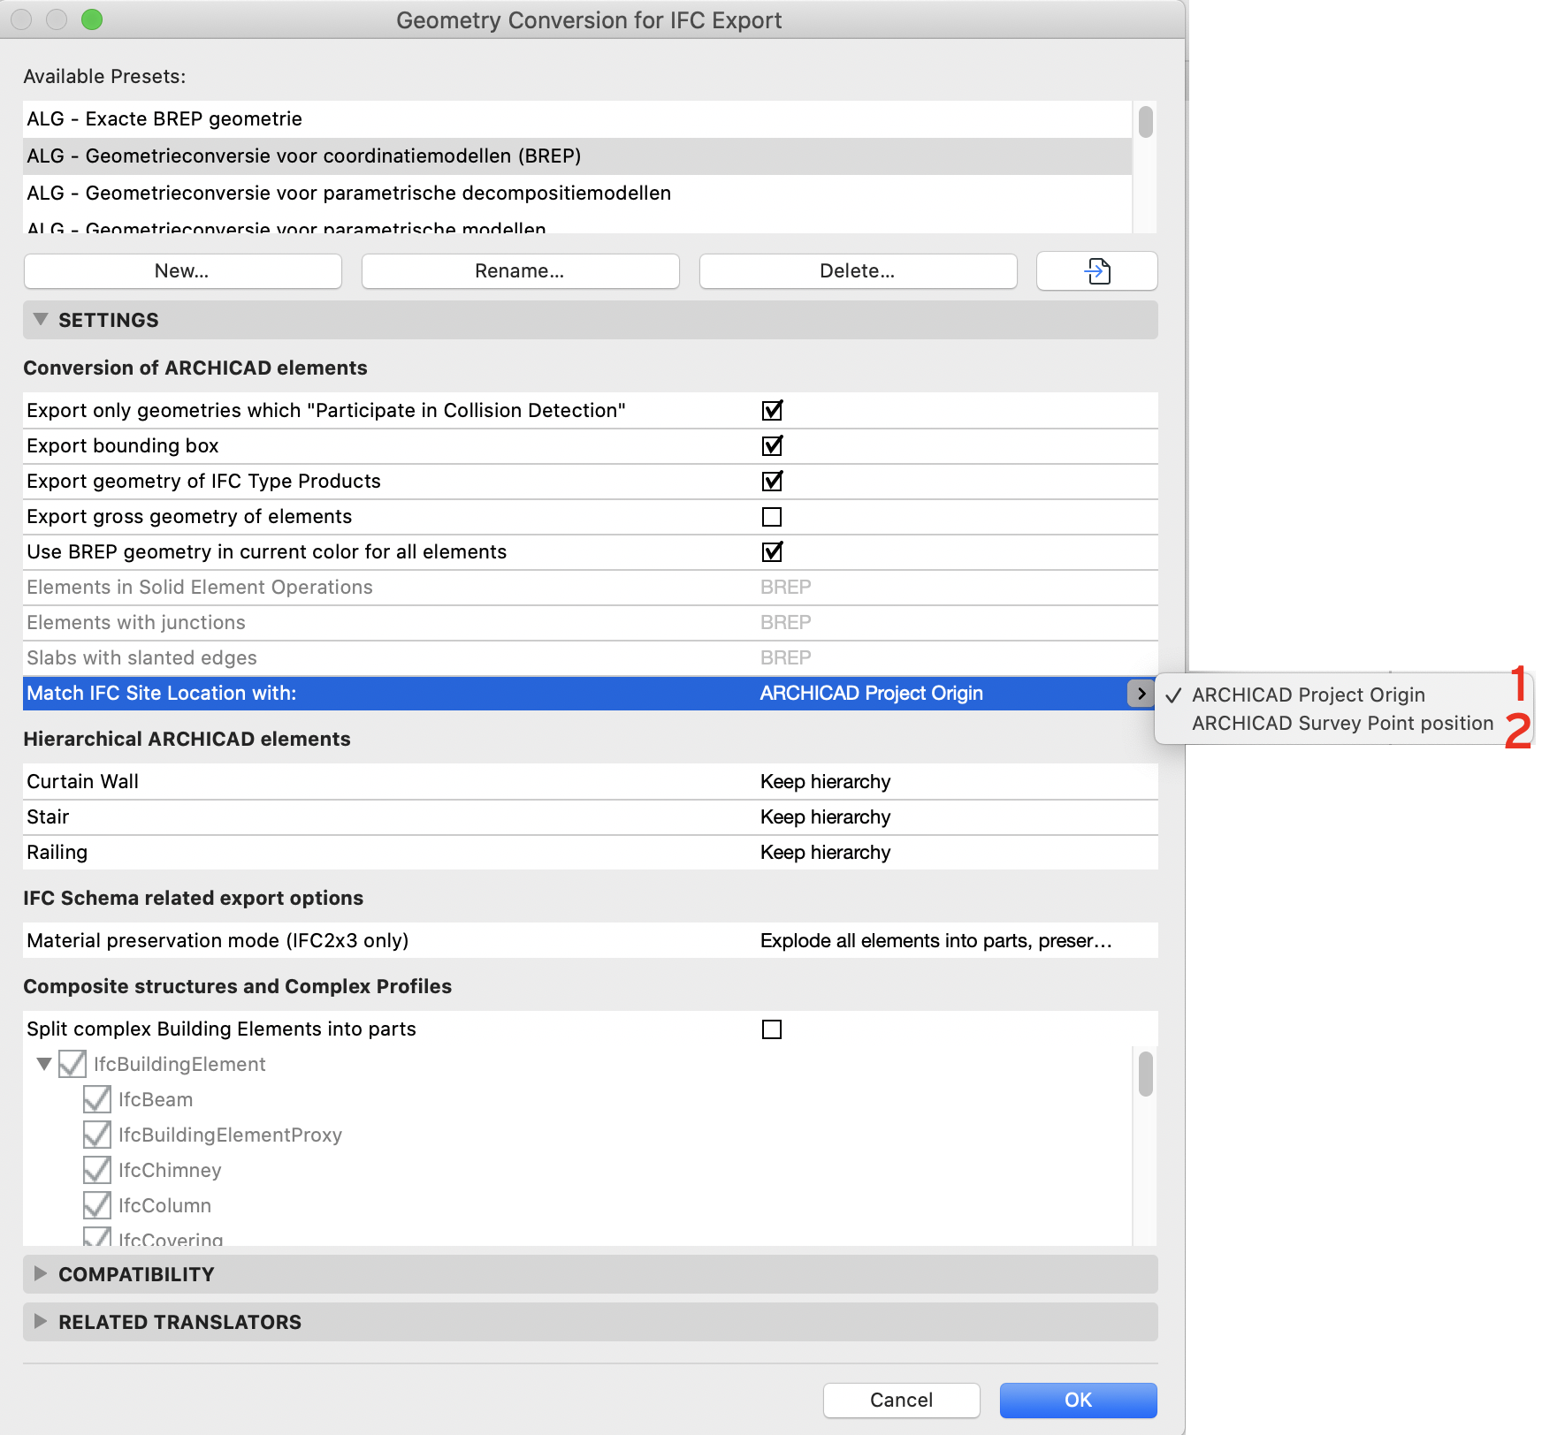Toggle Export bounding box checkbox

(772, 446)
